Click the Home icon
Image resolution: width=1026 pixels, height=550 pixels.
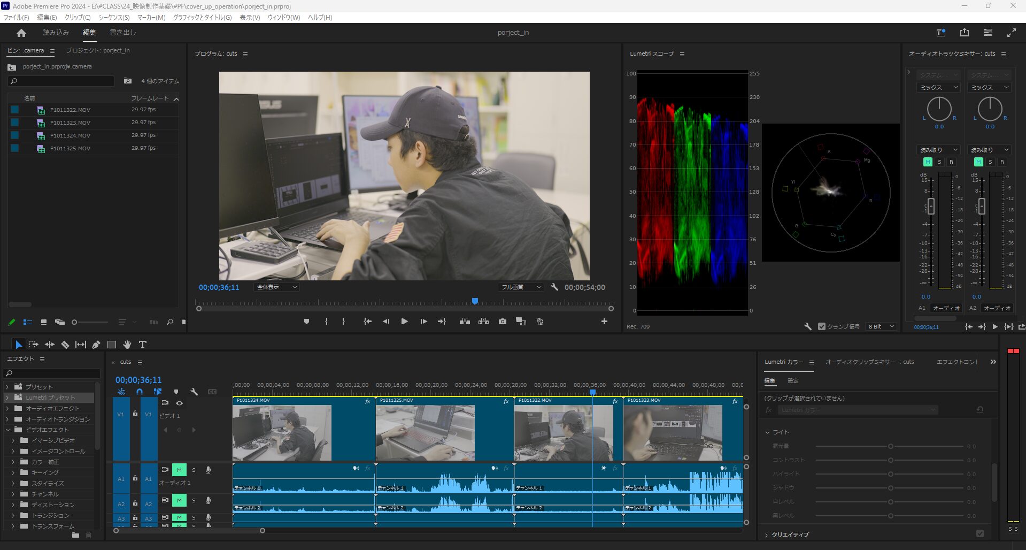click(x=21, y=33)
